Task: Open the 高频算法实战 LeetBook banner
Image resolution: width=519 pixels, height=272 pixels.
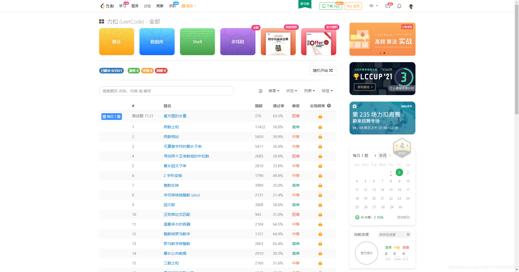Action: click(x=382, y=39)
